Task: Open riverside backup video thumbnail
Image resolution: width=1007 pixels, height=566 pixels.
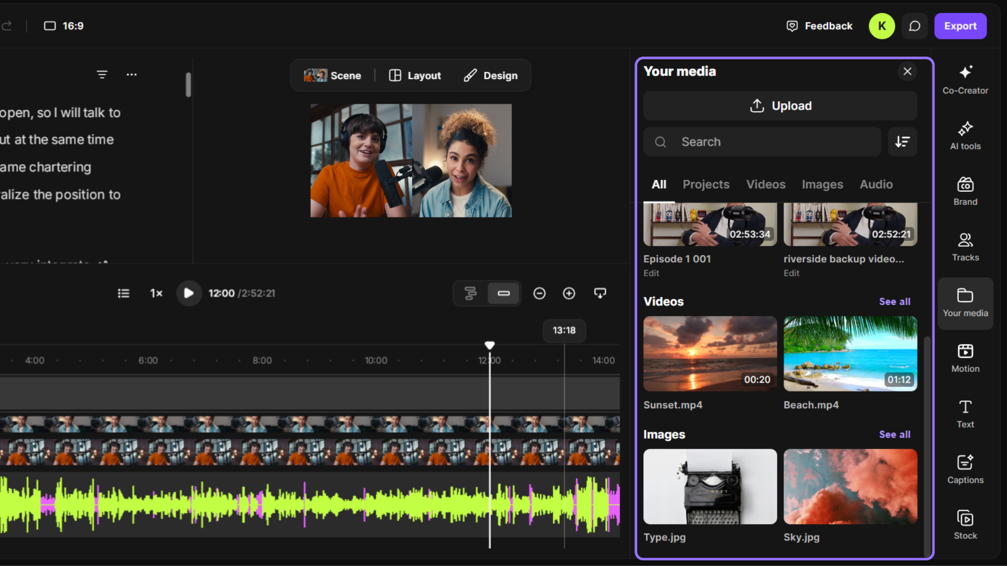Action: tap(850, 225)
